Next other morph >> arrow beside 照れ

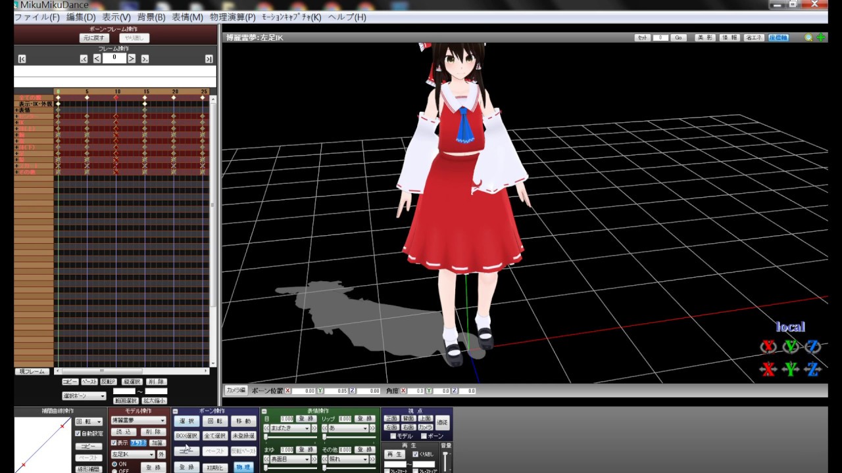click(372, 459)
